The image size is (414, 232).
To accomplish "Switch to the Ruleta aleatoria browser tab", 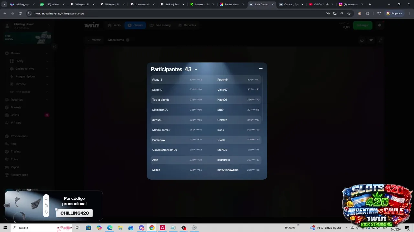I will tap(232, 5).
